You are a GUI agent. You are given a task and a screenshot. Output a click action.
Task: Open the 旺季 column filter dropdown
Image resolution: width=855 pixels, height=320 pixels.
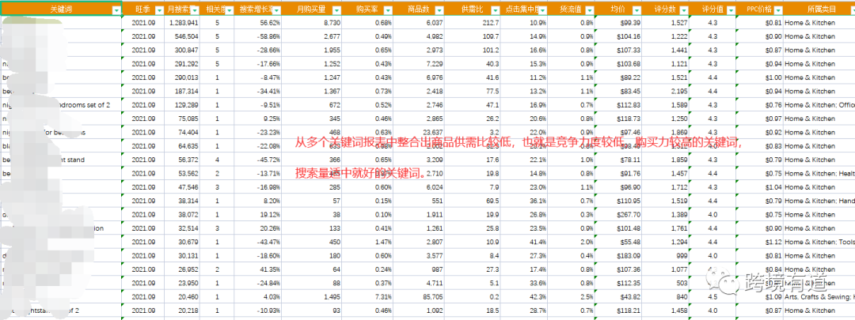click(x=158, y=10)
